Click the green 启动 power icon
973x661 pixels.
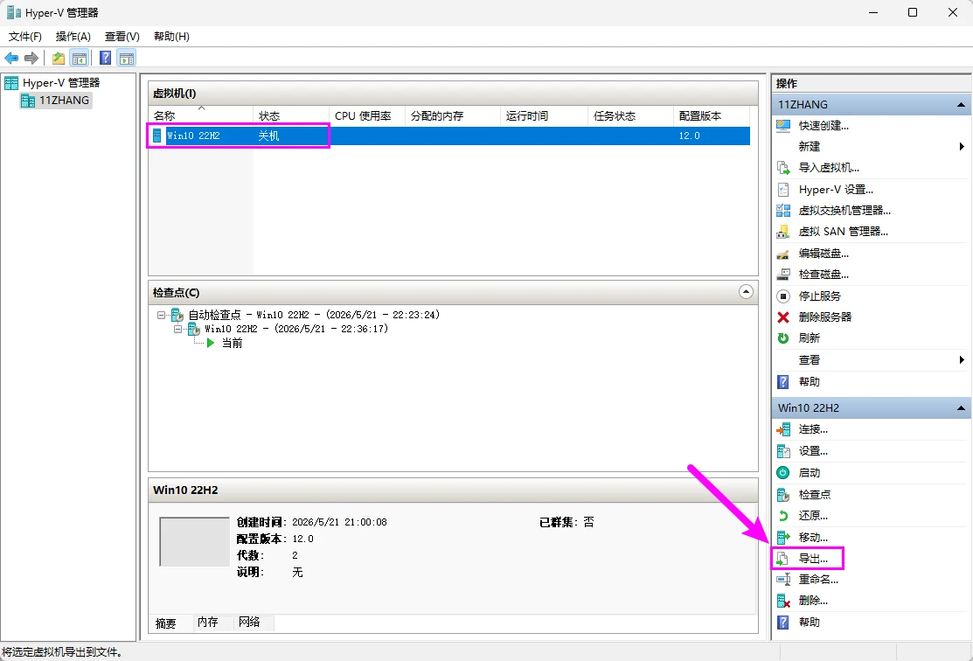pos(783,473)
